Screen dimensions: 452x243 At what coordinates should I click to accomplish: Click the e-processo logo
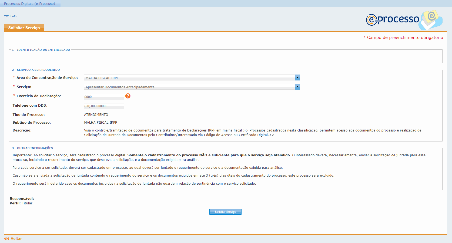click(x=392, y=19)
